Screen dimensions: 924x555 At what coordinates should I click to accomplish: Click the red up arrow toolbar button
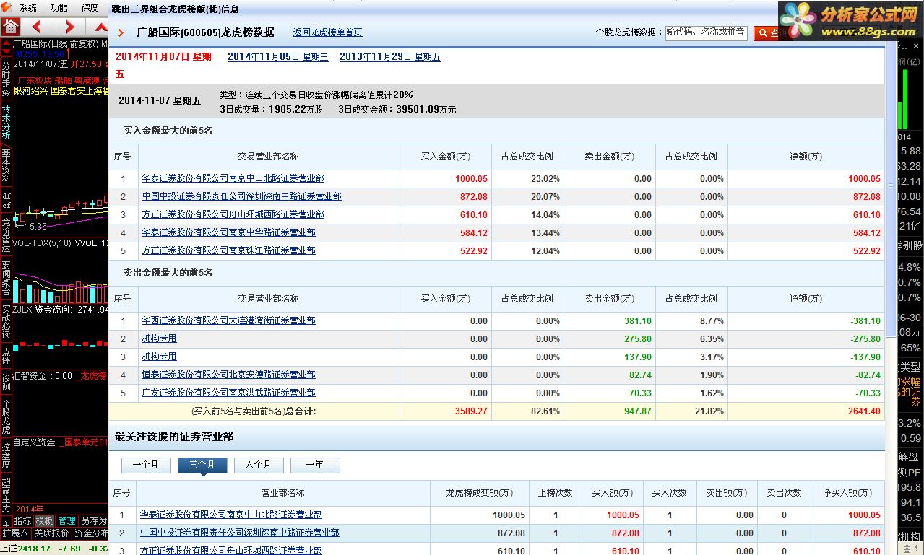[x=100, y=27]
